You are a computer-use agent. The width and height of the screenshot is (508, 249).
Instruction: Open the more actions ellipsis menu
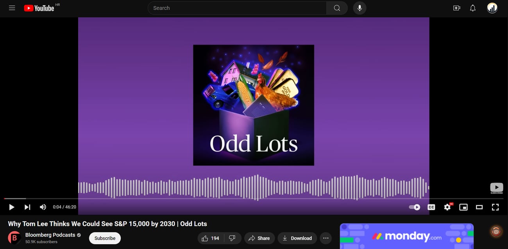[x=326, y=238]
